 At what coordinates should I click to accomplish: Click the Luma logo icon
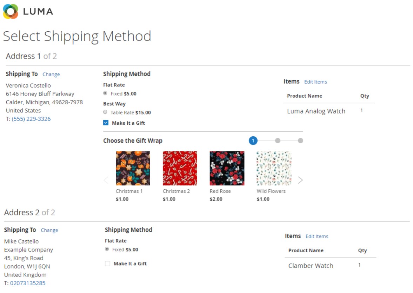(x=11, y=11)
